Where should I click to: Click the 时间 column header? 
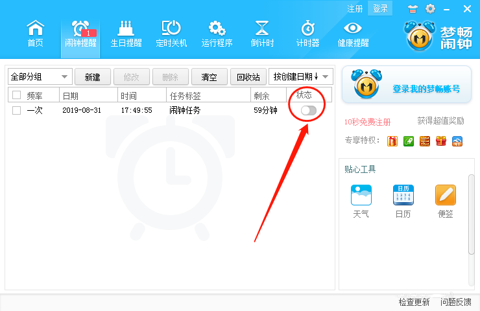142,96
